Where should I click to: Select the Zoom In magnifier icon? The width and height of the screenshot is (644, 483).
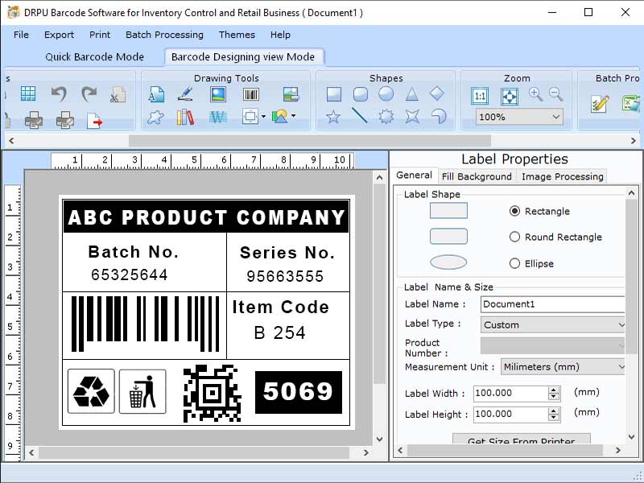tap(535, 93)
